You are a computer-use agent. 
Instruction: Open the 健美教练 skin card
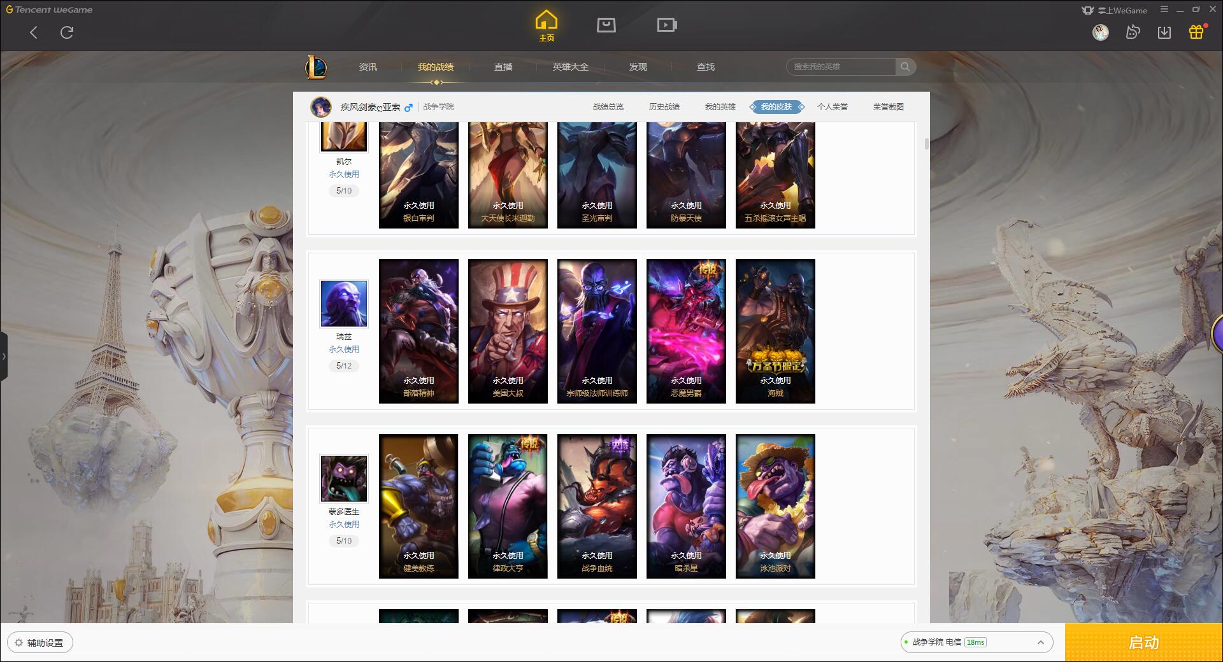[418, 506]
